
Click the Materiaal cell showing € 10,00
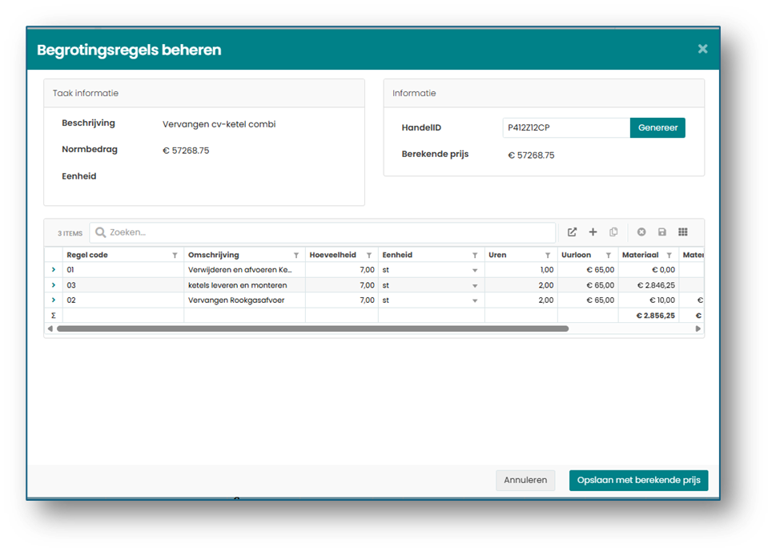tap(649, 300)
